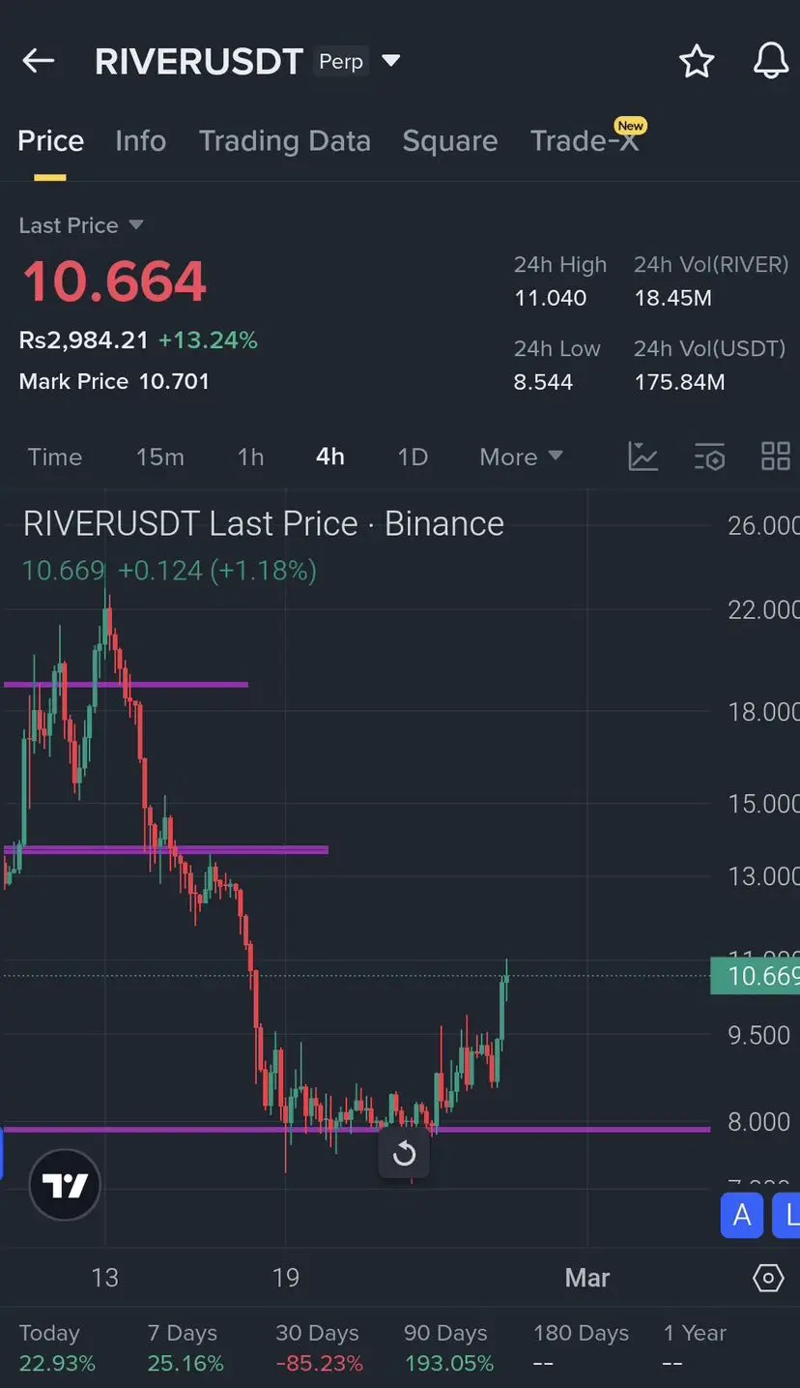Viewport: 800px width, 1388px height.
Task: Click the TradingView logo badge
Action: (65, 1185)
